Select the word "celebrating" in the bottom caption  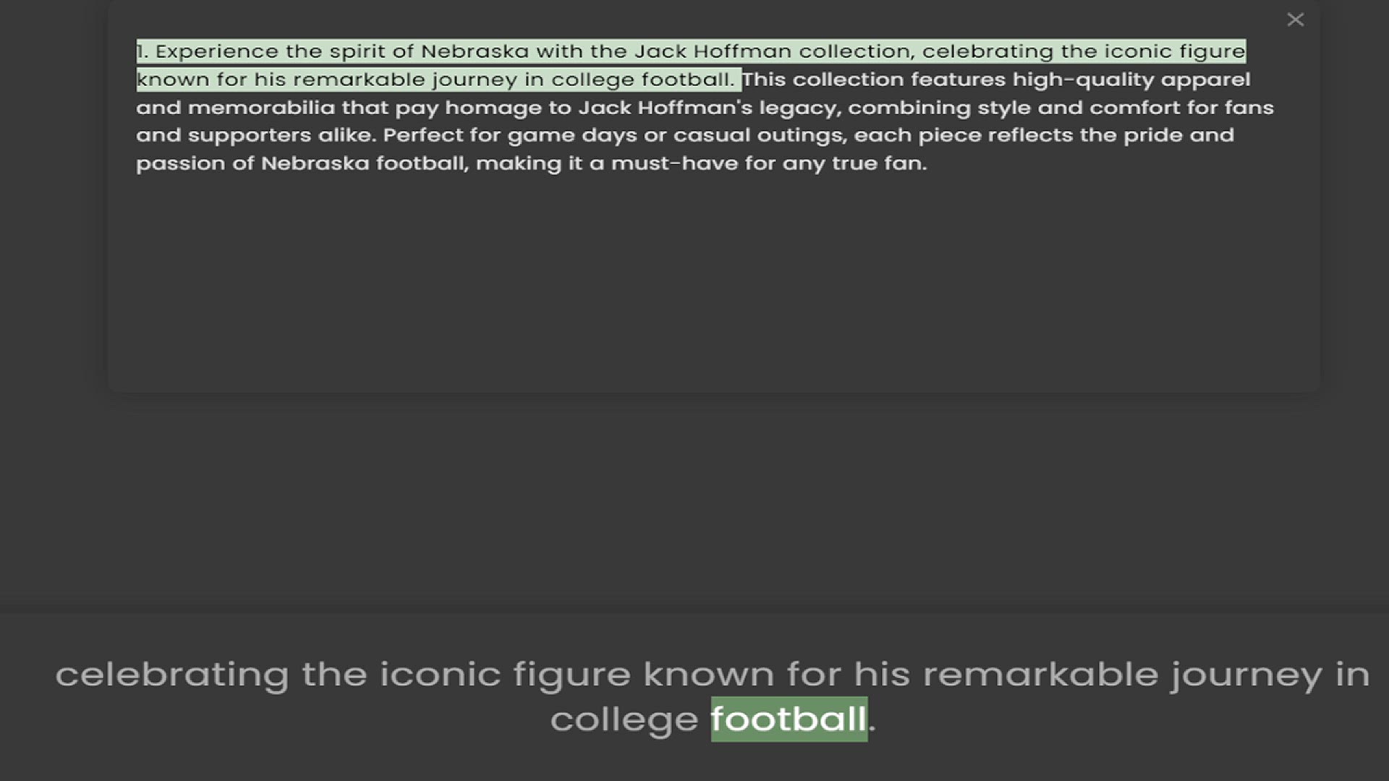point(172,675)
